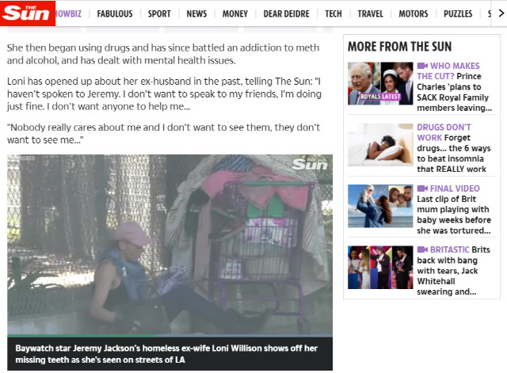The image size is (507, 373).
Task: Click the 'Nobody really cares about me' quote
Action: [x=164, y=134]
